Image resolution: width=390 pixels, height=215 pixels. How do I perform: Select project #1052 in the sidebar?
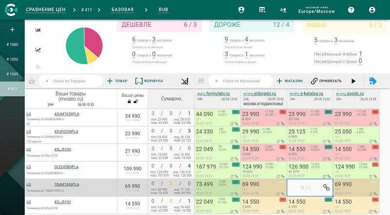pyautogui.click(x=13, y=59)
